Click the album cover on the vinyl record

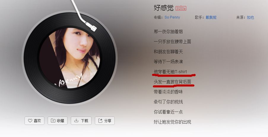pyautogui.click(x=69, y=58)
